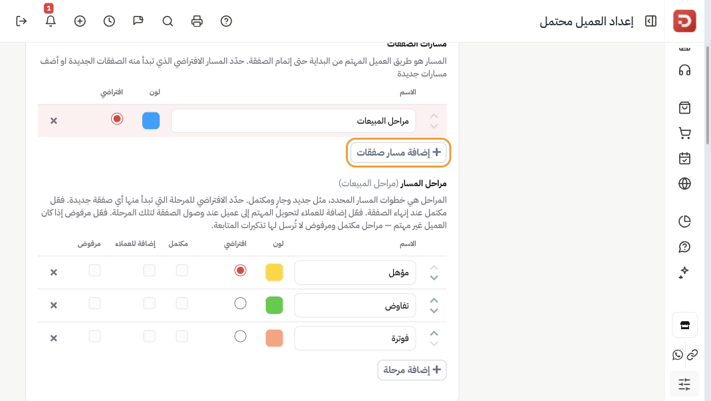Click the إضافة مسار صفقات button

pyautogui.click(x=398, y=152)
